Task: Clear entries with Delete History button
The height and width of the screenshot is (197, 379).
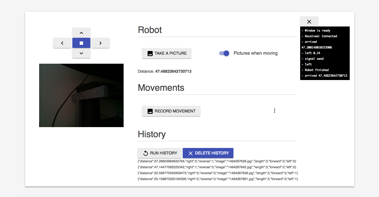Action: click(x=208, y=153)
